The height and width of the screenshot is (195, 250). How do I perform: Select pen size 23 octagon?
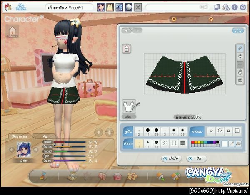pos(156,143)
